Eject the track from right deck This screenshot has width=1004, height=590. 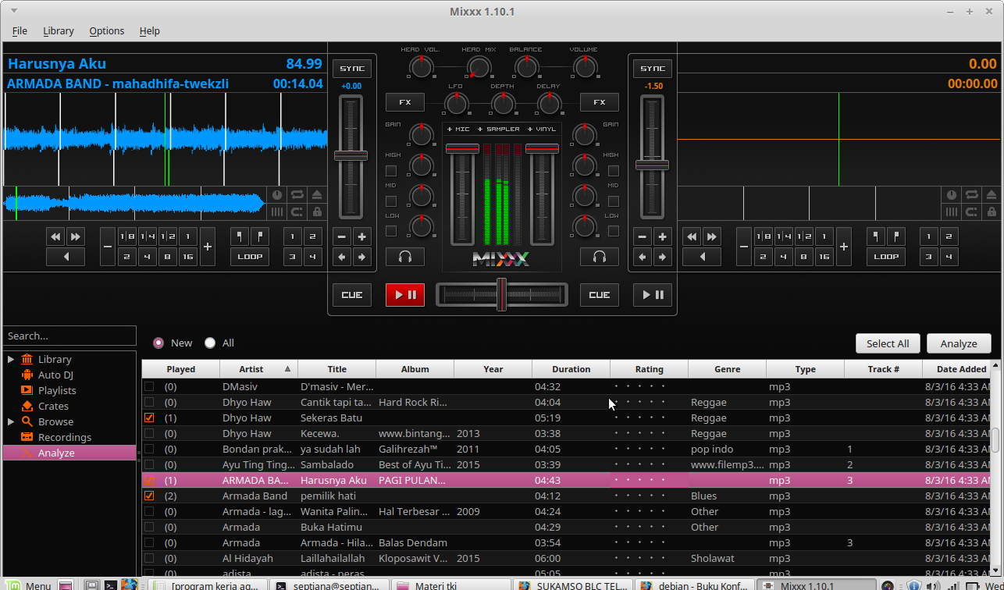pyautogui.click(x=992, y=195)
